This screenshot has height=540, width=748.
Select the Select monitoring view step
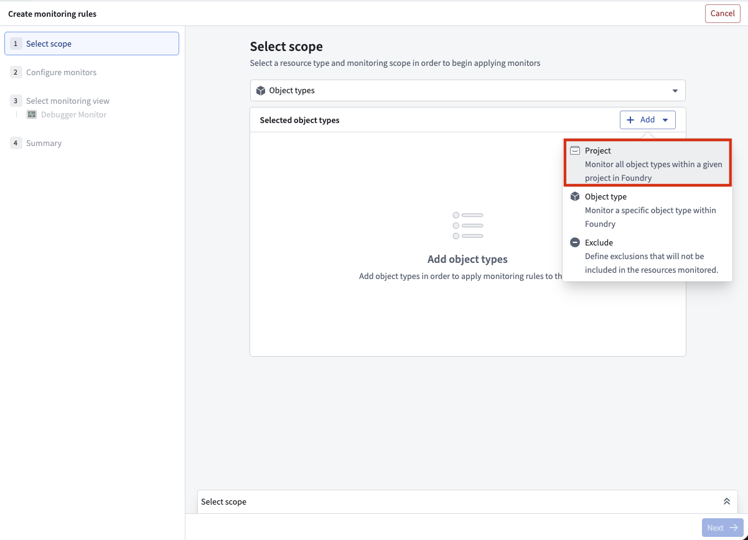tap(68, 101)
